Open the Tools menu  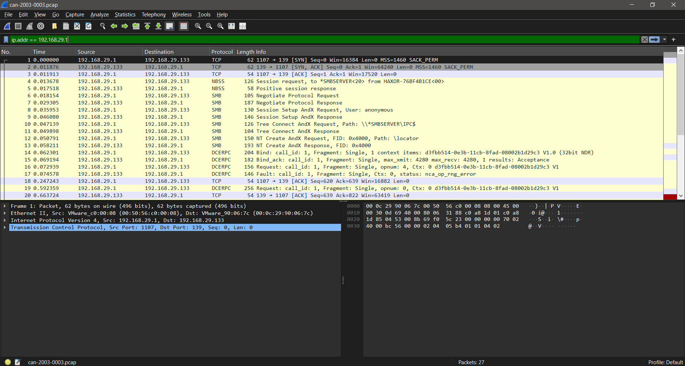[204, 15]
